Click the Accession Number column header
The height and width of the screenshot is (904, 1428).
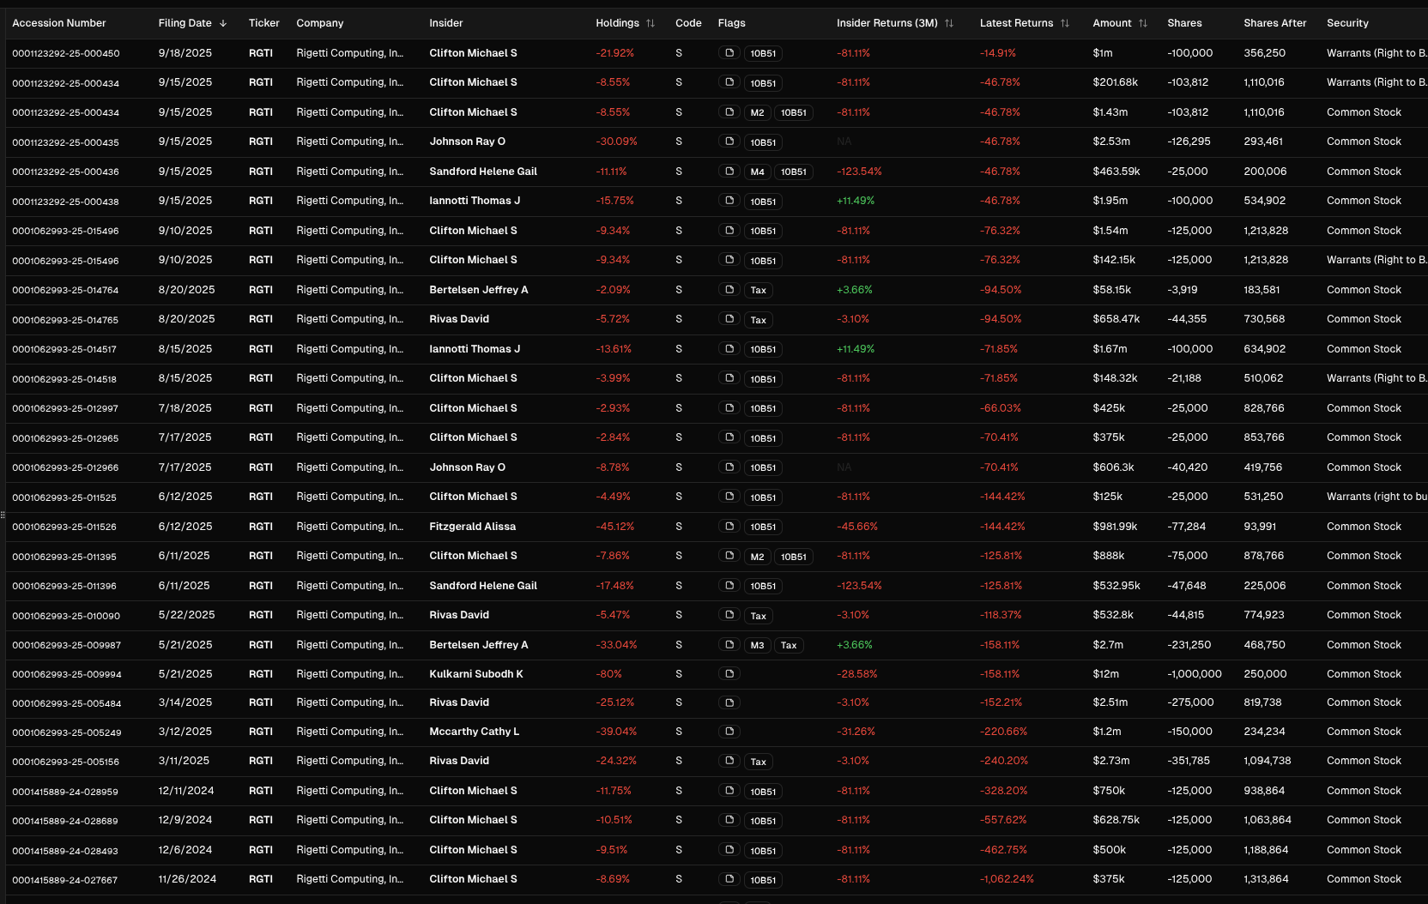59,23
